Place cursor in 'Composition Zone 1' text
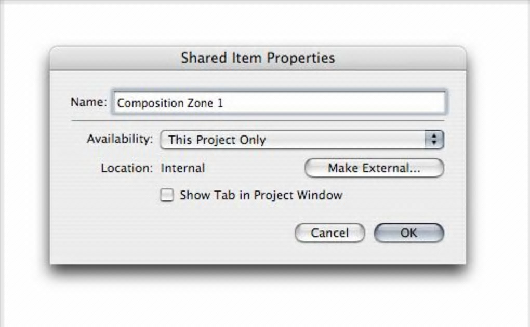The width and height of the screenshot is (530, 327). pyautogui.click(x=169, y=103)
